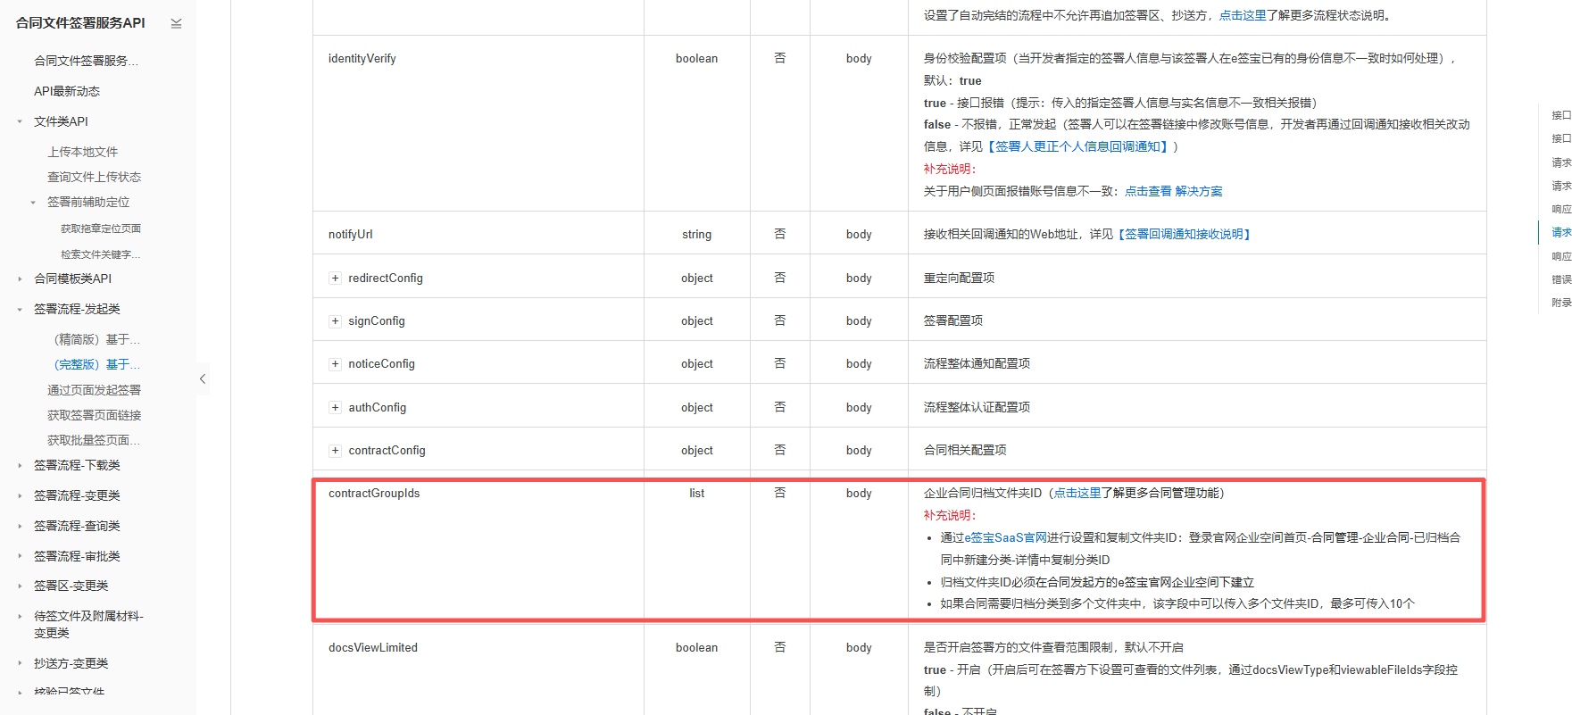The height and width of the screenshot is (715, 1572).
Task: Click the 重定向配置项 description text
Action: (x=960, y=278)
